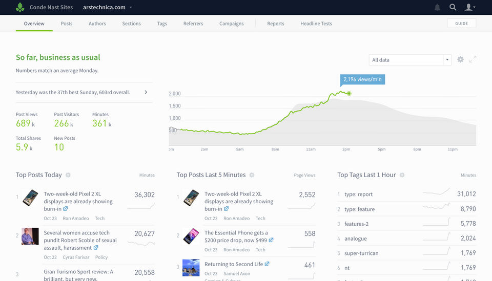Open external link icon for Pixel 2 XL in Top Posts Today
Screen dimensions: 492x281
click(x=65, y=209)
